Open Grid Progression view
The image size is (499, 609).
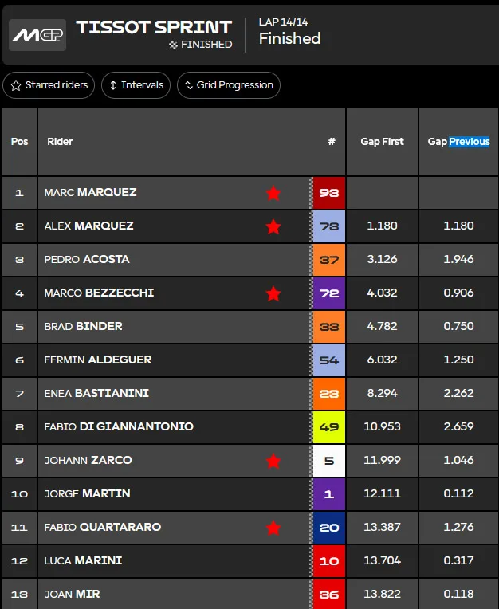point(229,85)
